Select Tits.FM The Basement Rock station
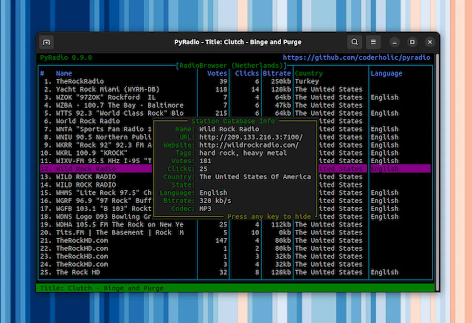472x323 pixels. (235, 233)
